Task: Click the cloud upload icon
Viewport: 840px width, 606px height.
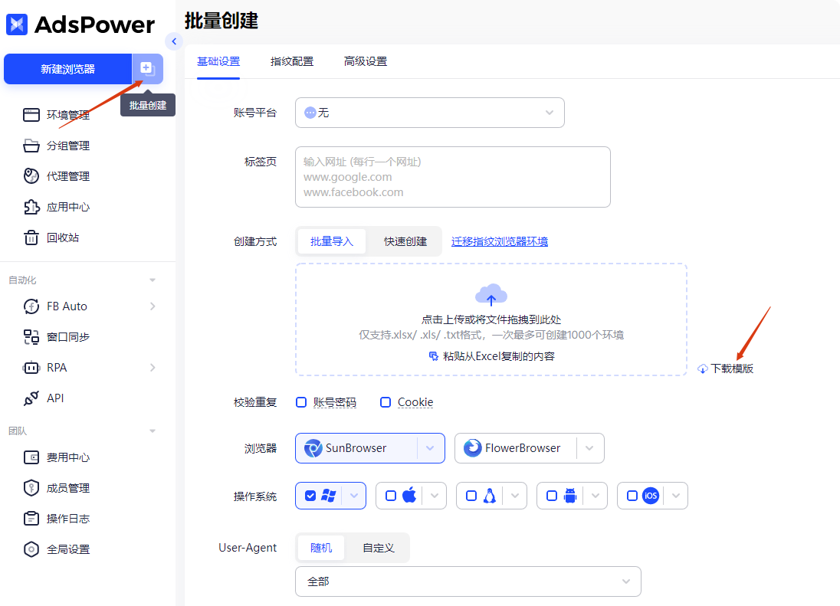Action: pos(491,295)
